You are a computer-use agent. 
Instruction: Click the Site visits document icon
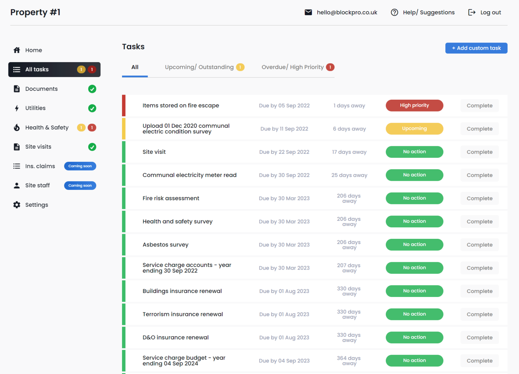pos(17,147)
